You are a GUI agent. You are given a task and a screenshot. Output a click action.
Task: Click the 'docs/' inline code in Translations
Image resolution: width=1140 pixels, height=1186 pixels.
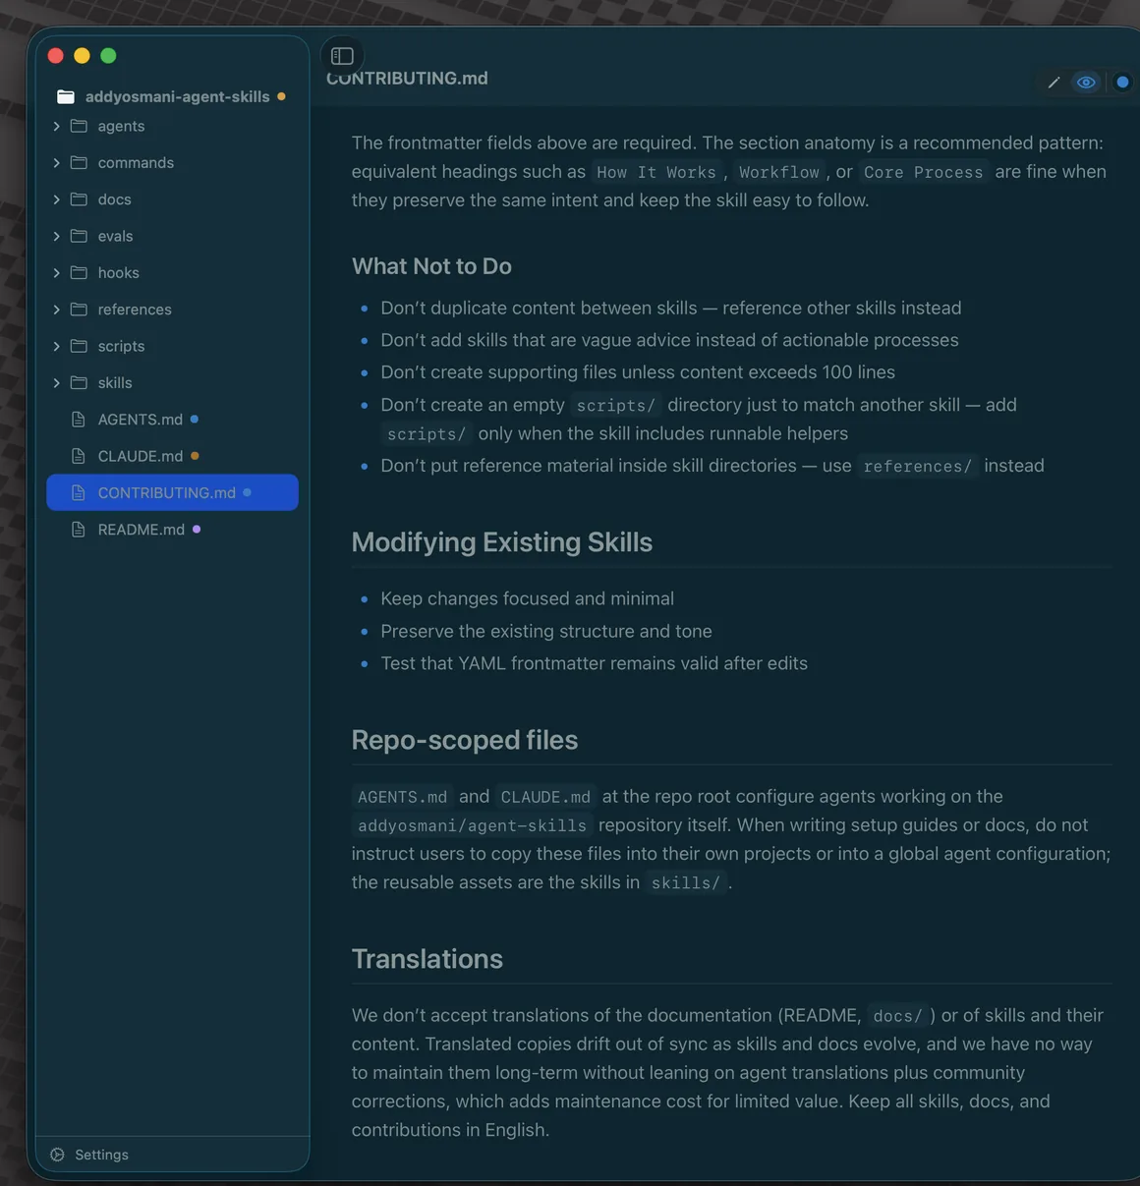[x=898, y=1016]
